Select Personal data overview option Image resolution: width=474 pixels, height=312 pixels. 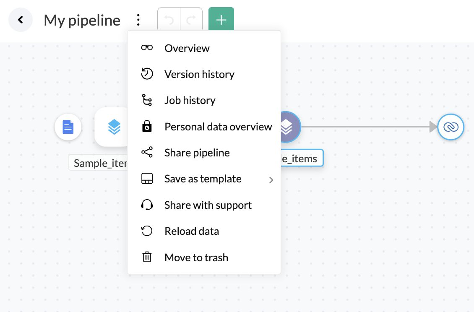click(x=218, y=127)
